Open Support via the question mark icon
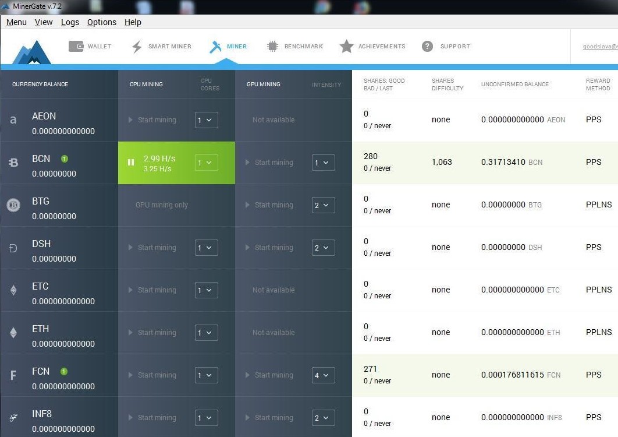618x437 pixels. 427,46
